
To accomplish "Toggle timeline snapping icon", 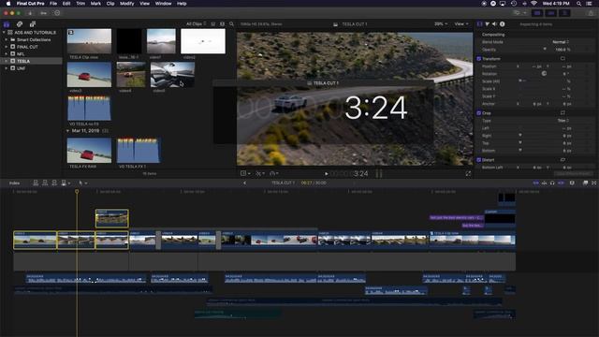I will 561,183.
